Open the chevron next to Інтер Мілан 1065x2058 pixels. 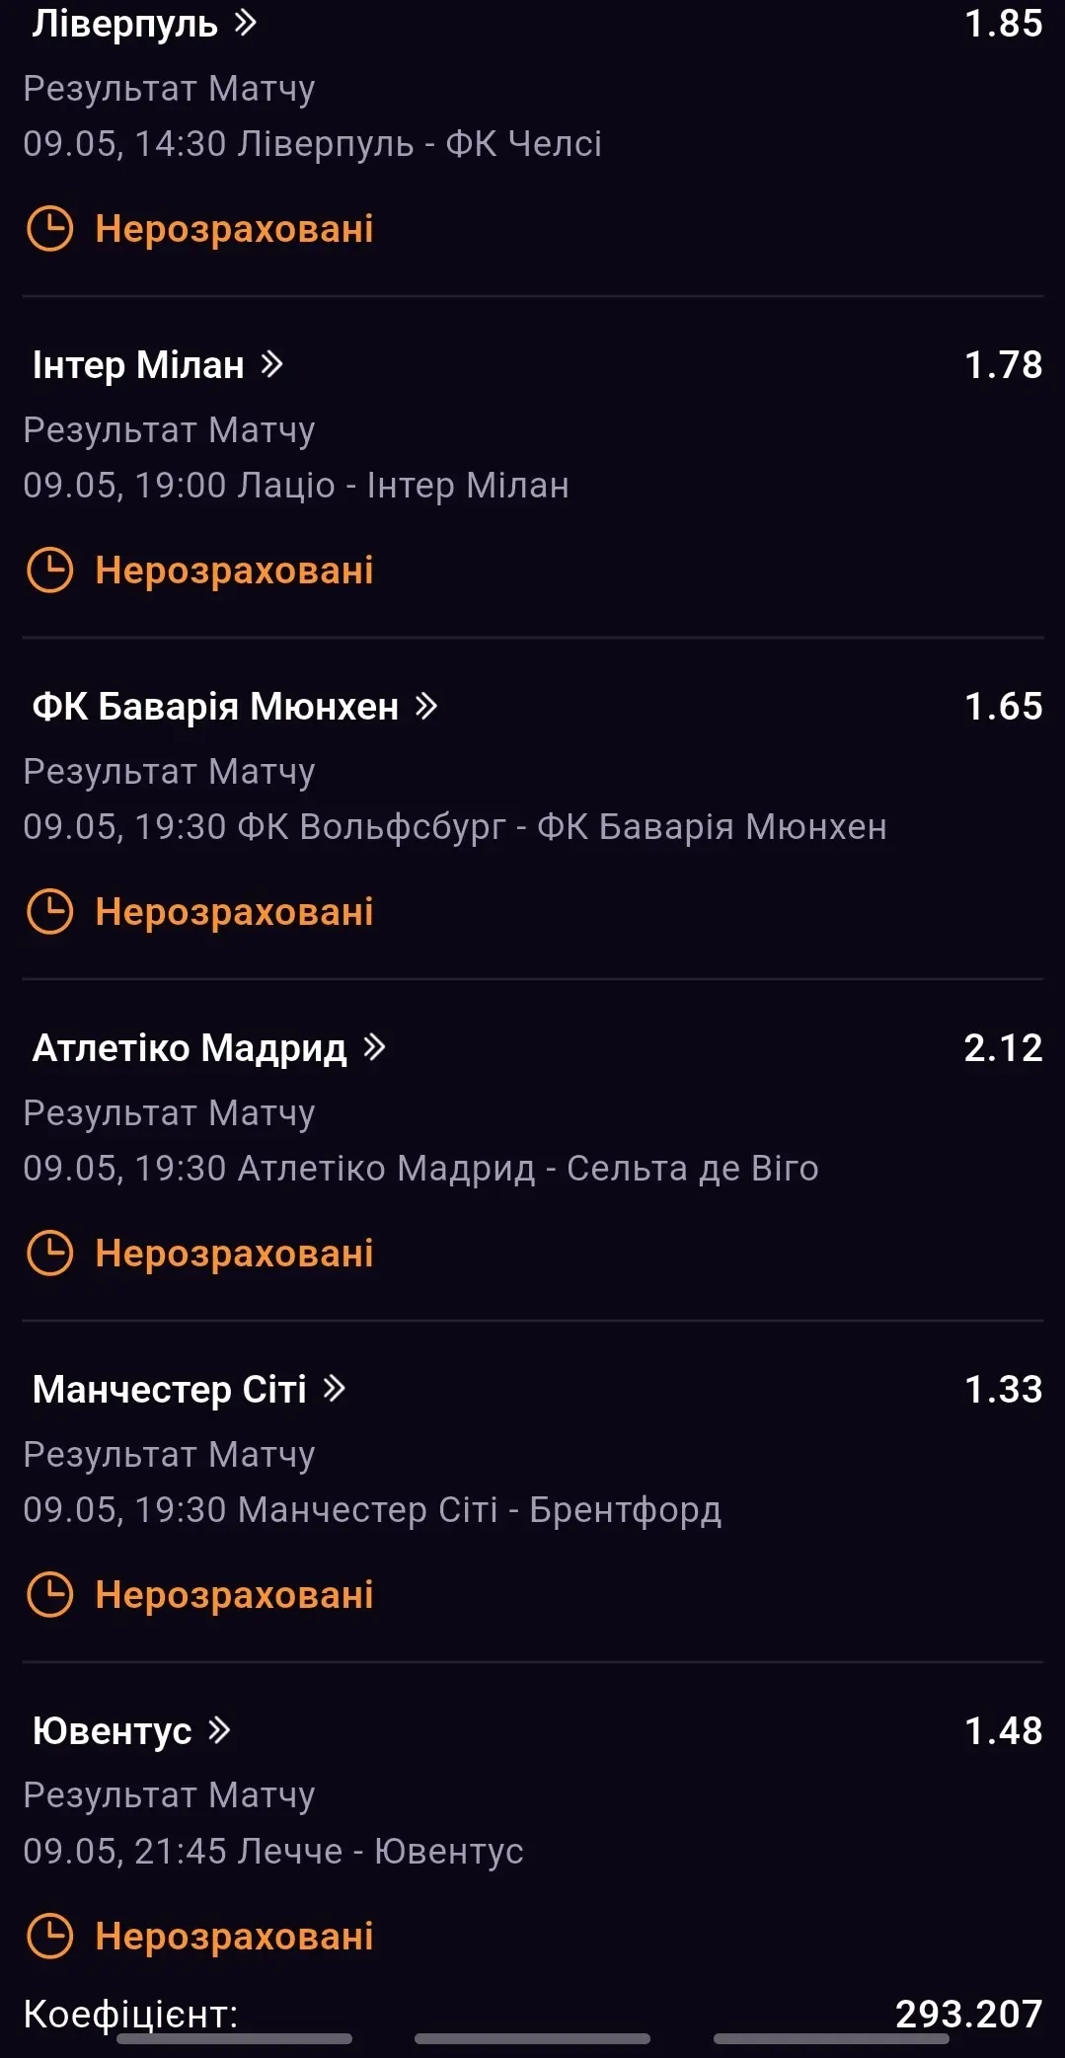[272, 365]
